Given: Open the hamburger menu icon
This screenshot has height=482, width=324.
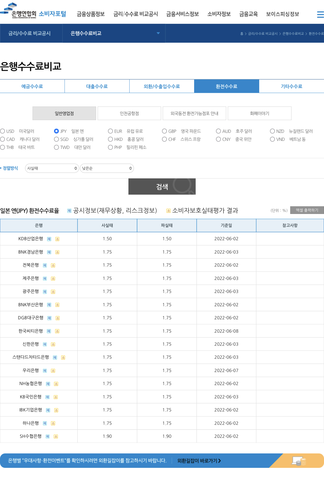Looking at the screenshot, I should (320, 14).
